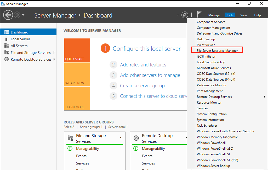Open the navigation history dropdown arrow
Screen dimensions: 268x170
click(x=23, y=15)
